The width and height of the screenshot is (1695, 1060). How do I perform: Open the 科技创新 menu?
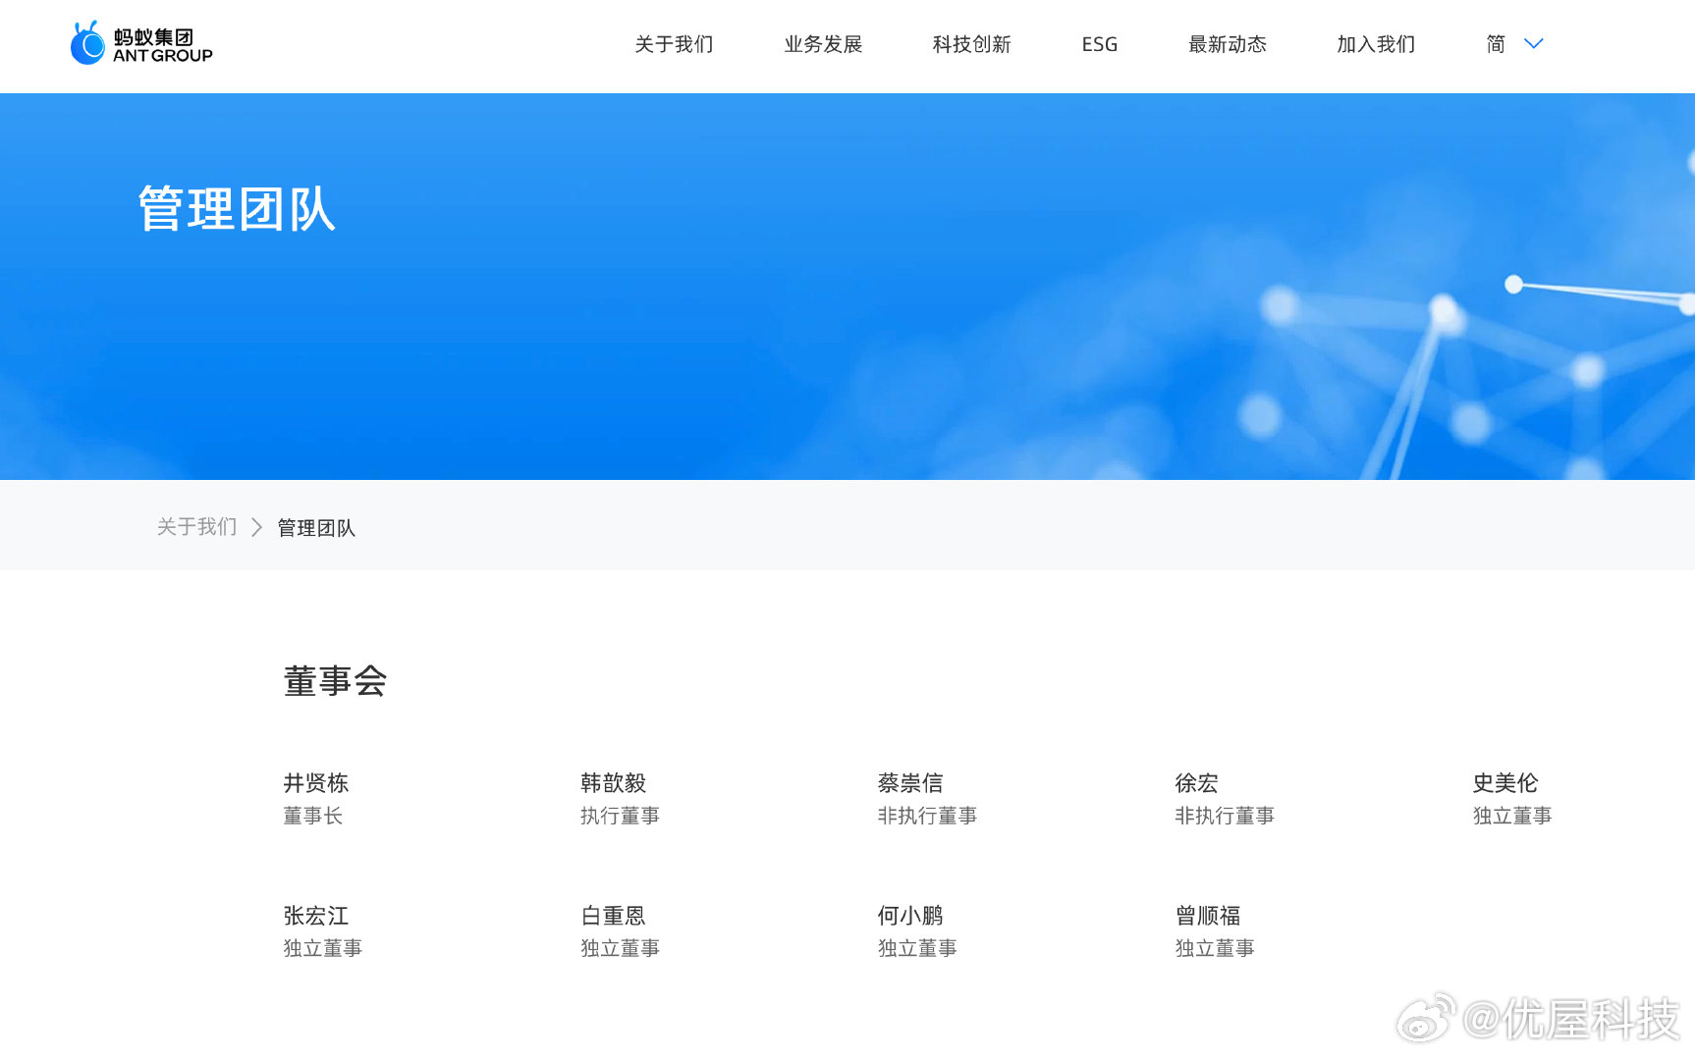click(x=972, y=44)
